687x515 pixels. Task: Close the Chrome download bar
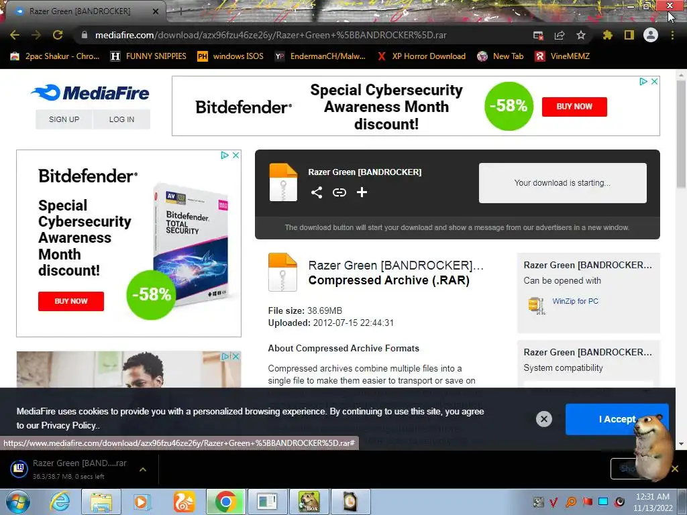675,469
